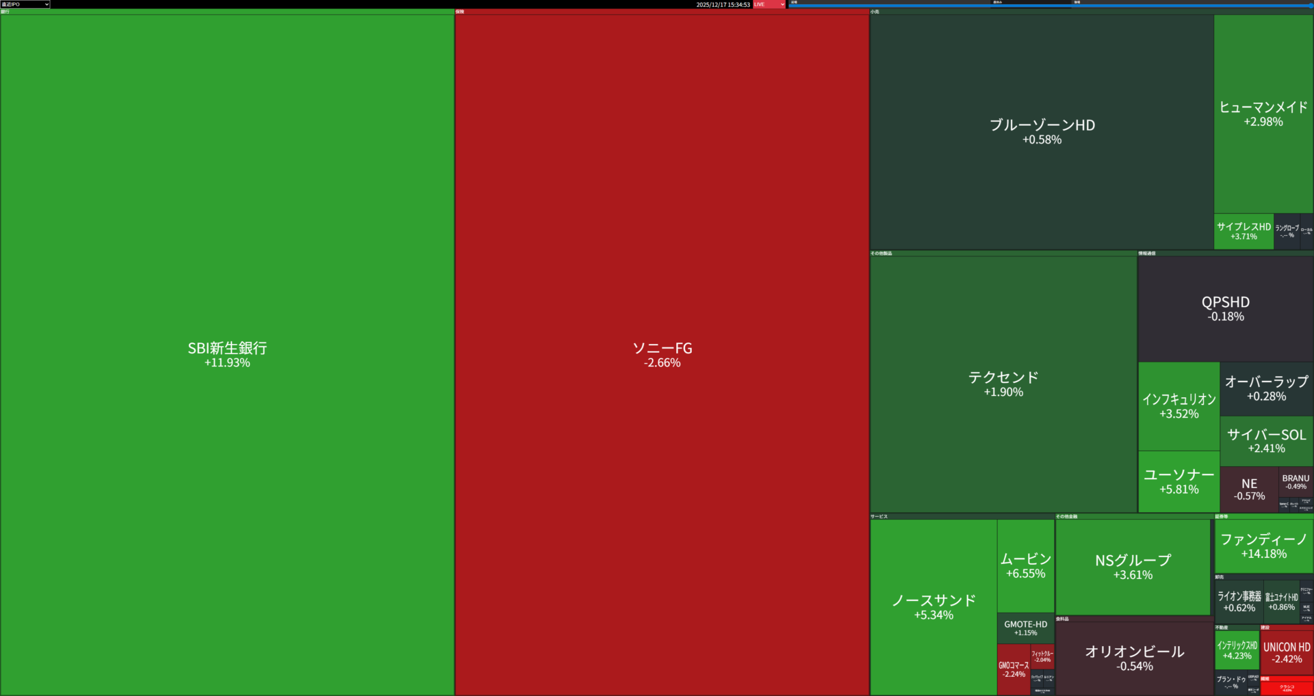The width and height of the screenshot is (1314, 696).
Task: Select the サイプレスHD tile
Action: pyautogui.click(x=1244, y=231)
